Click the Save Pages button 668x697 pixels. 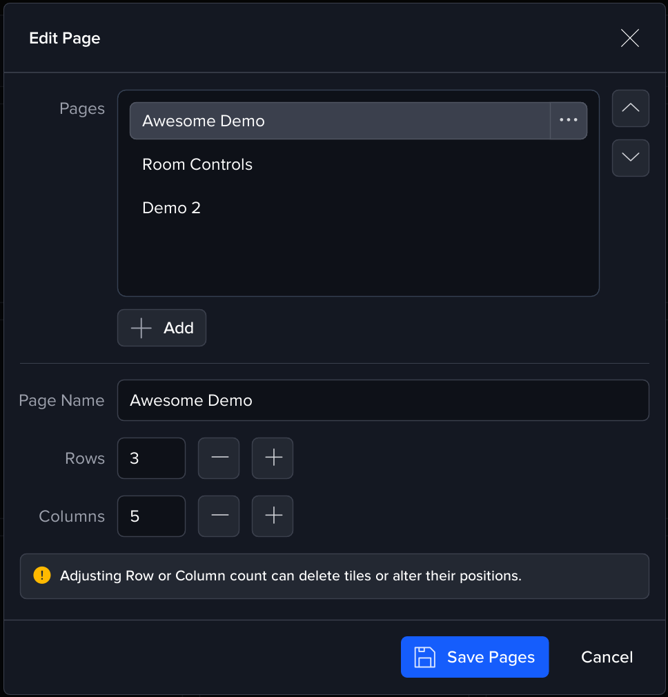[x=474, y=657]
